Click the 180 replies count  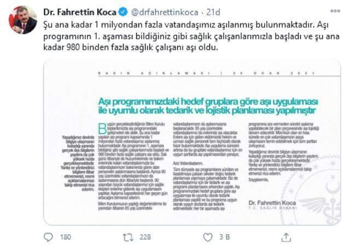pyautogui.click(x=66, y=237)
